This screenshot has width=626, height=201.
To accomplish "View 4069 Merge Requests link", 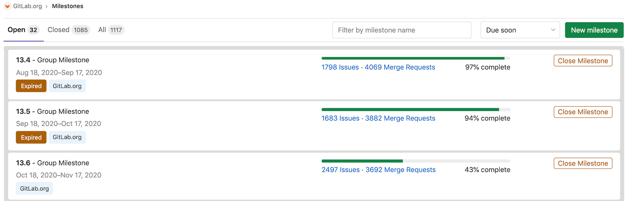I will (400, 67).
